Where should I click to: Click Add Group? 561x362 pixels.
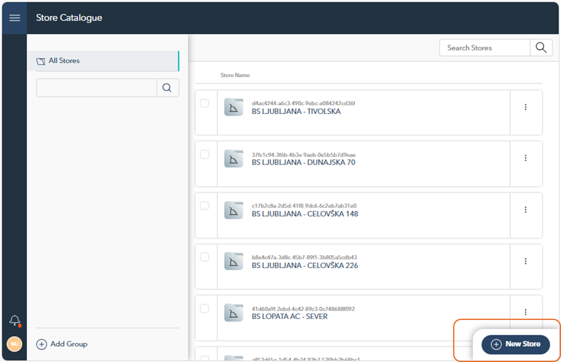[62, 344]
